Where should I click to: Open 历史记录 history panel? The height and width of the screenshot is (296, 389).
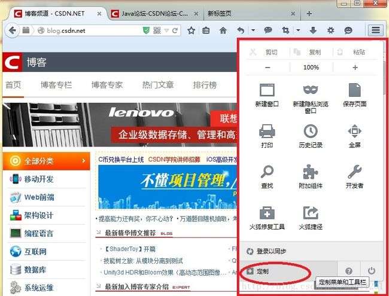point(311,136)
